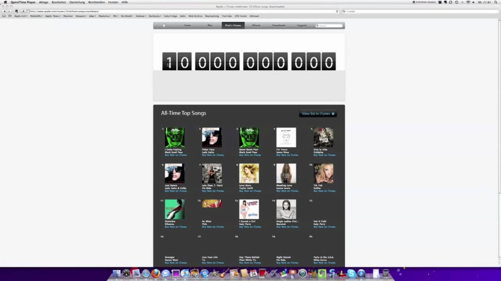This screenshot has width=501, height=281.
Task: Open the No Doubt bookmarks dropdown
Action: 127,16
